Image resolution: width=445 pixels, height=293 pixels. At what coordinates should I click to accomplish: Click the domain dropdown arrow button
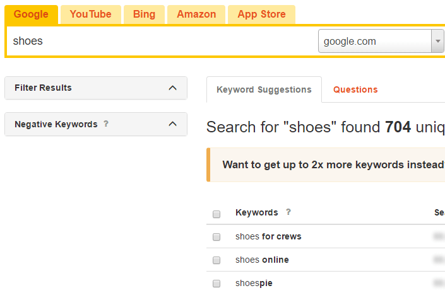438,41
